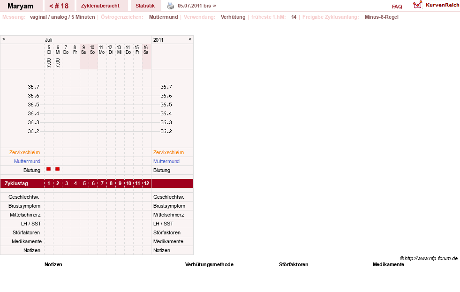Click right temperature label 36.5
This screenshot has width=460, height=292.
click(x=166, y=105)
